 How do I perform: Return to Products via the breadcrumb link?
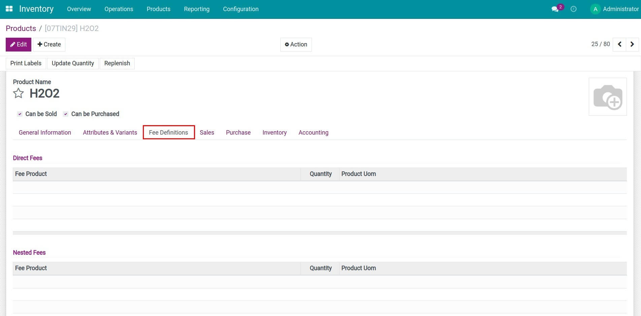(x=21, y=28)
